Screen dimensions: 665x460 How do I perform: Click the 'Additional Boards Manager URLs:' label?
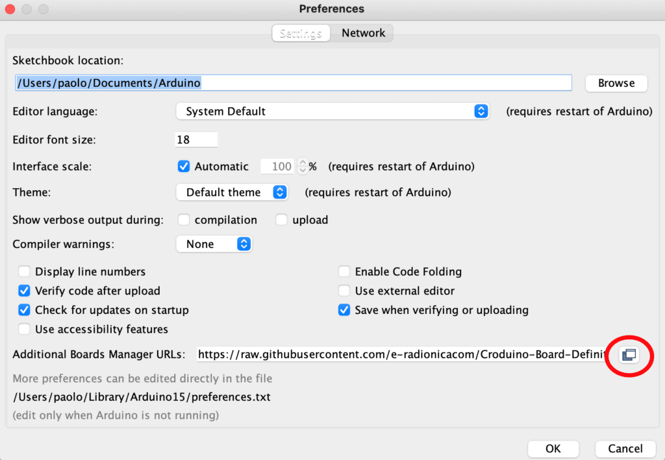[99, 354]
